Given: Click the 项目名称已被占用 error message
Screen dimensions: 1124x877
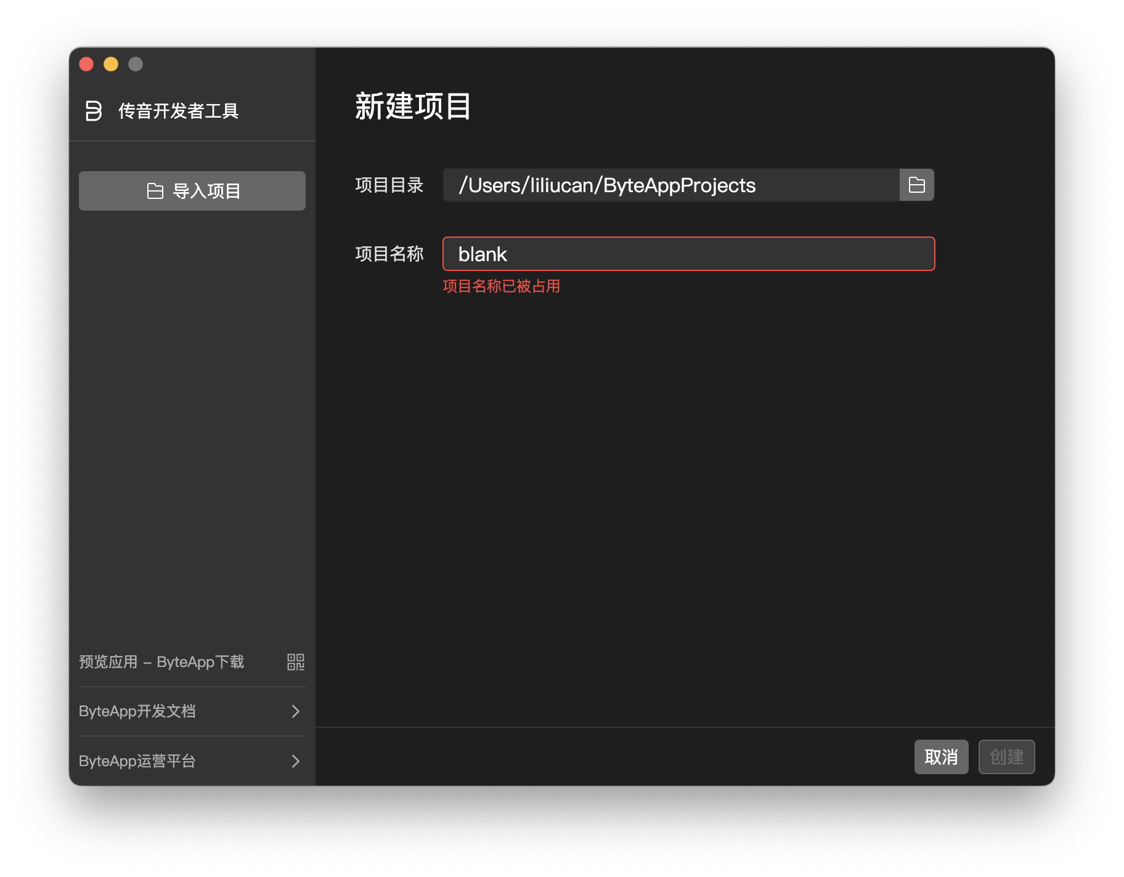Looking at the screenshot, I should 501,286.
